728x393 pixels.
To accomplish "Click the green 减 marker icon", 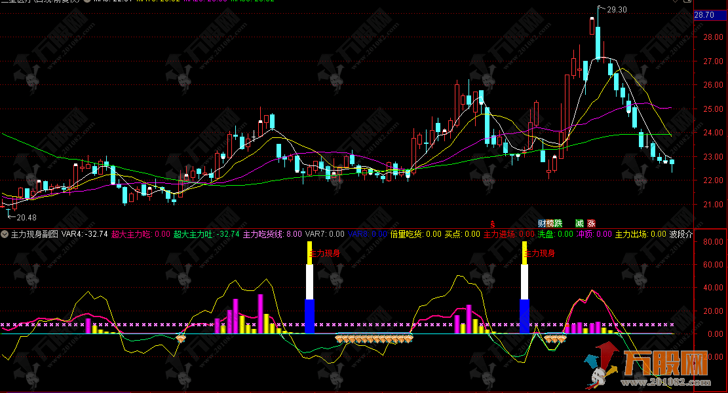I will (580, 223).
